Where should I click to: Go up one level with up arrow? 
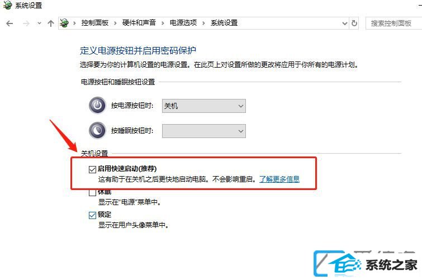[51, 23]
